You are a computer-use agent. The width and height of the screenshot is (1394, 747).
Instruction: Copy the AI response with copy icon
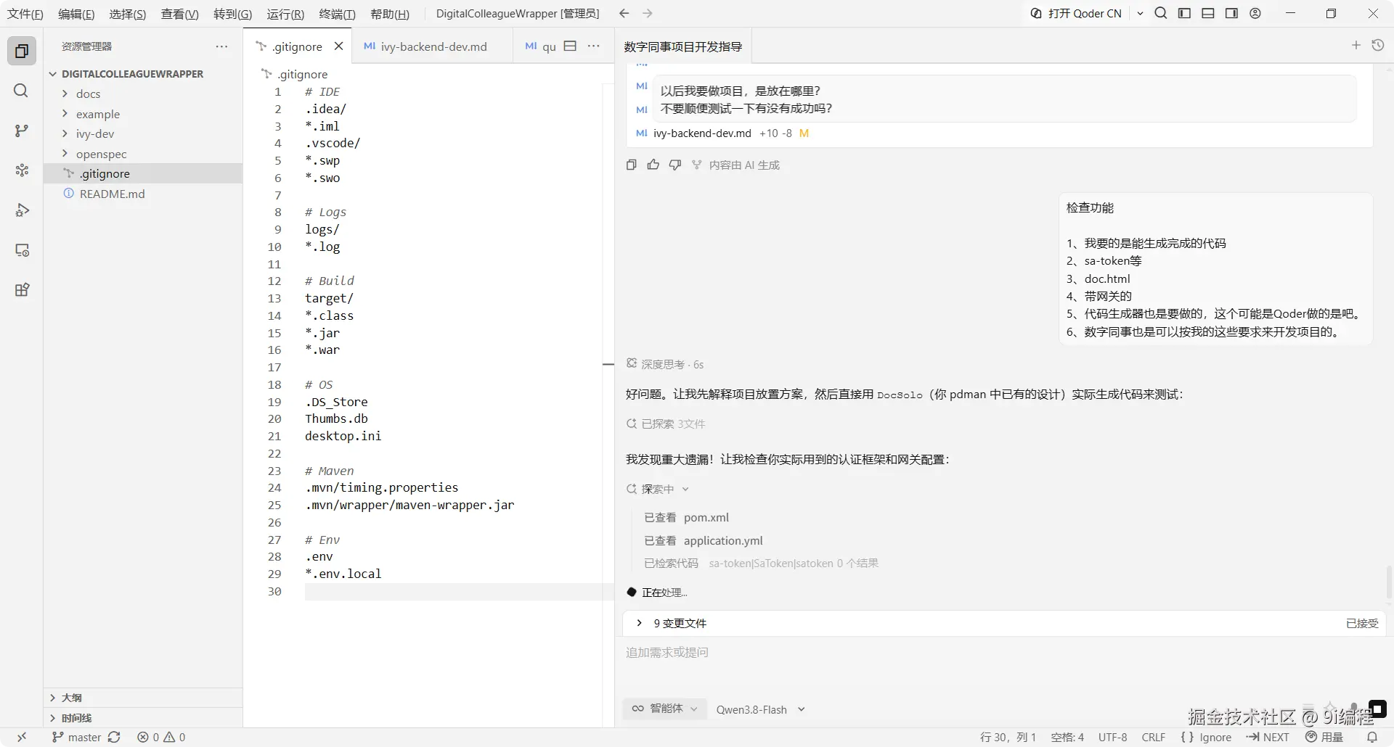tap(631, 165)
